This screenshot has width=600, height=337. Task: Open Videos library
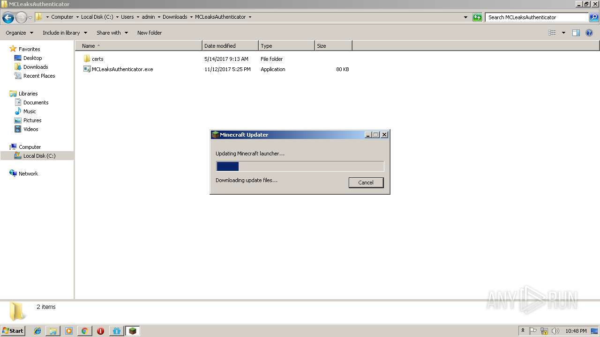(x=30, y=129)
